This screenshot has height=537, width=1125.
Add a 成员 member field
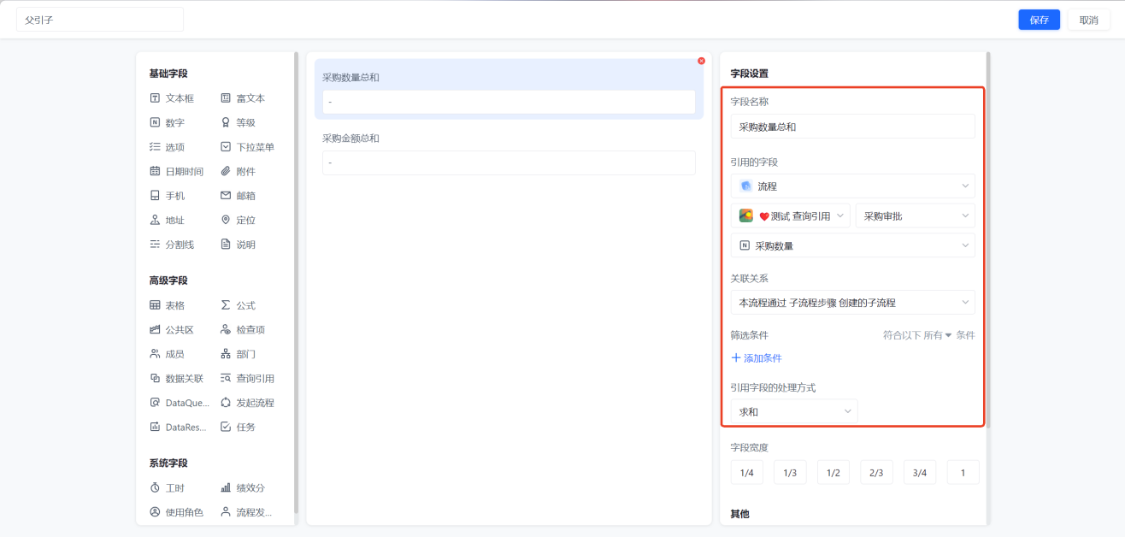(x=168, y=354)
